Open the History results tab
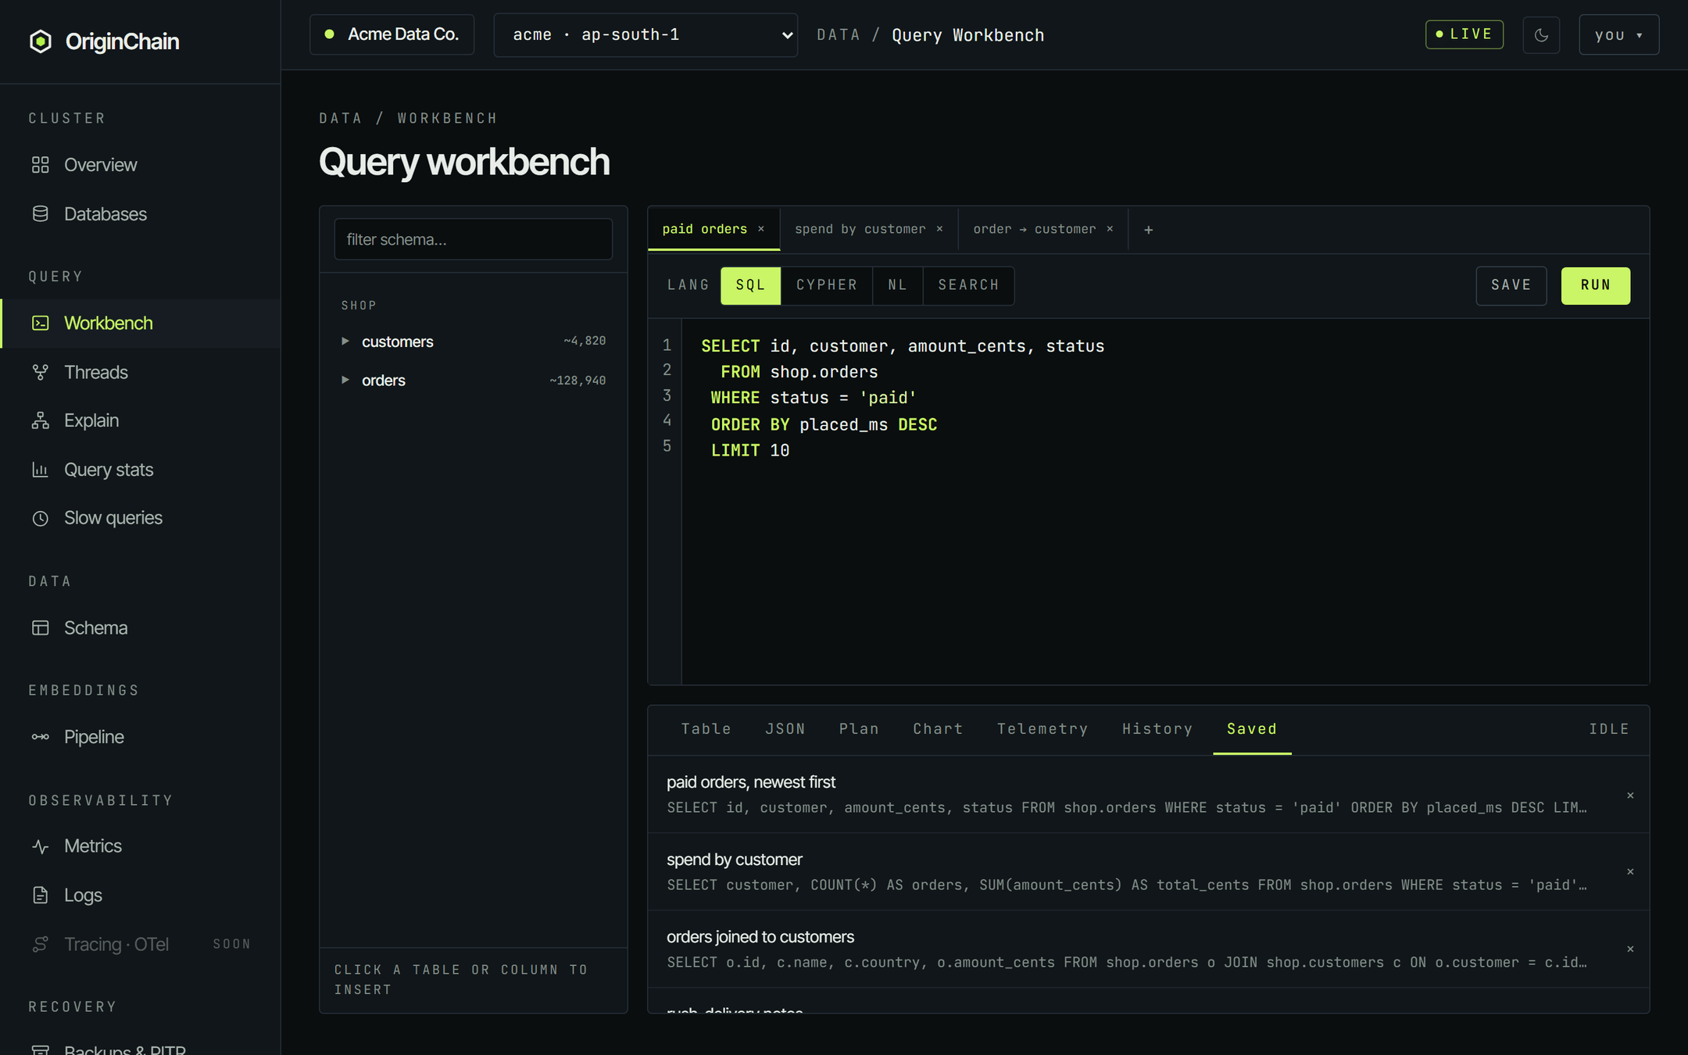Viewport: 1688px width, 1055px height. coord(1157,729)
